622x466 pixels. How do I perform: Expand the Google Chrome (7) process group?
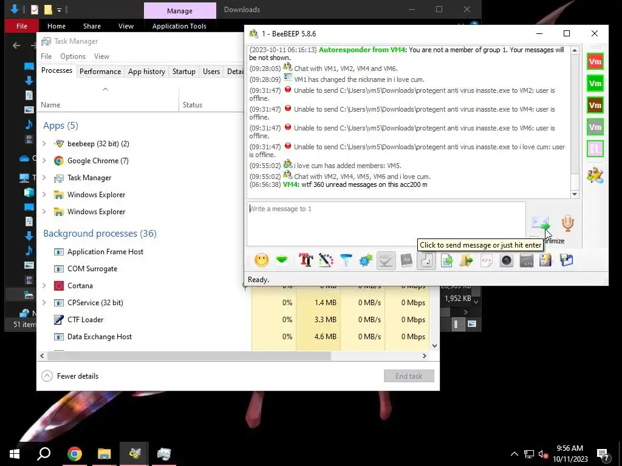pos(44,160)
